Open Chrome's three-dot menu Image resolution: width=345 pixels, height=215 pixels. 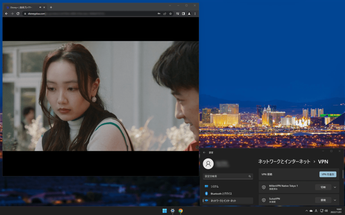(195, 13)
